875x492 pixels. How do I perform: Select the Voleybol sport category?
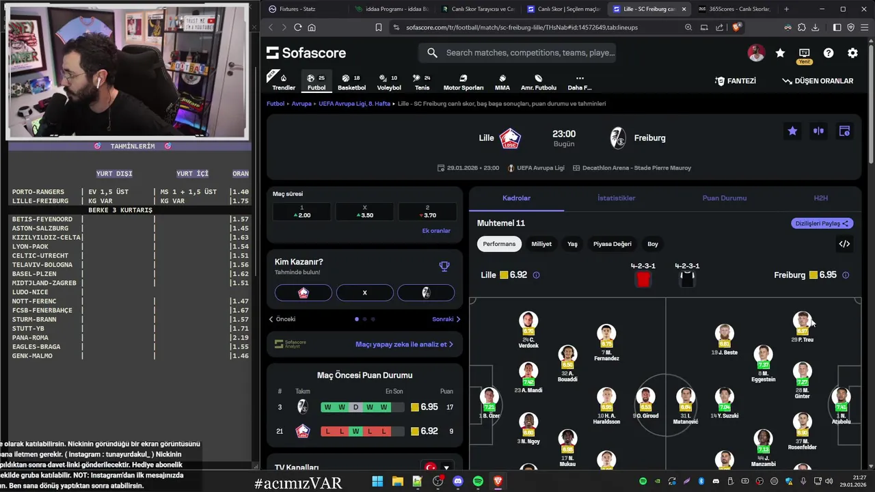pyautogui.click(x=389, y=81)
